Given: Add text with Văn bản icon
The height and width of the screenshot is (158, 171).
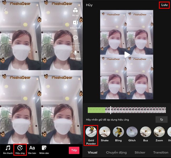Looking at the screenshot, I should (x=32, y=148).
